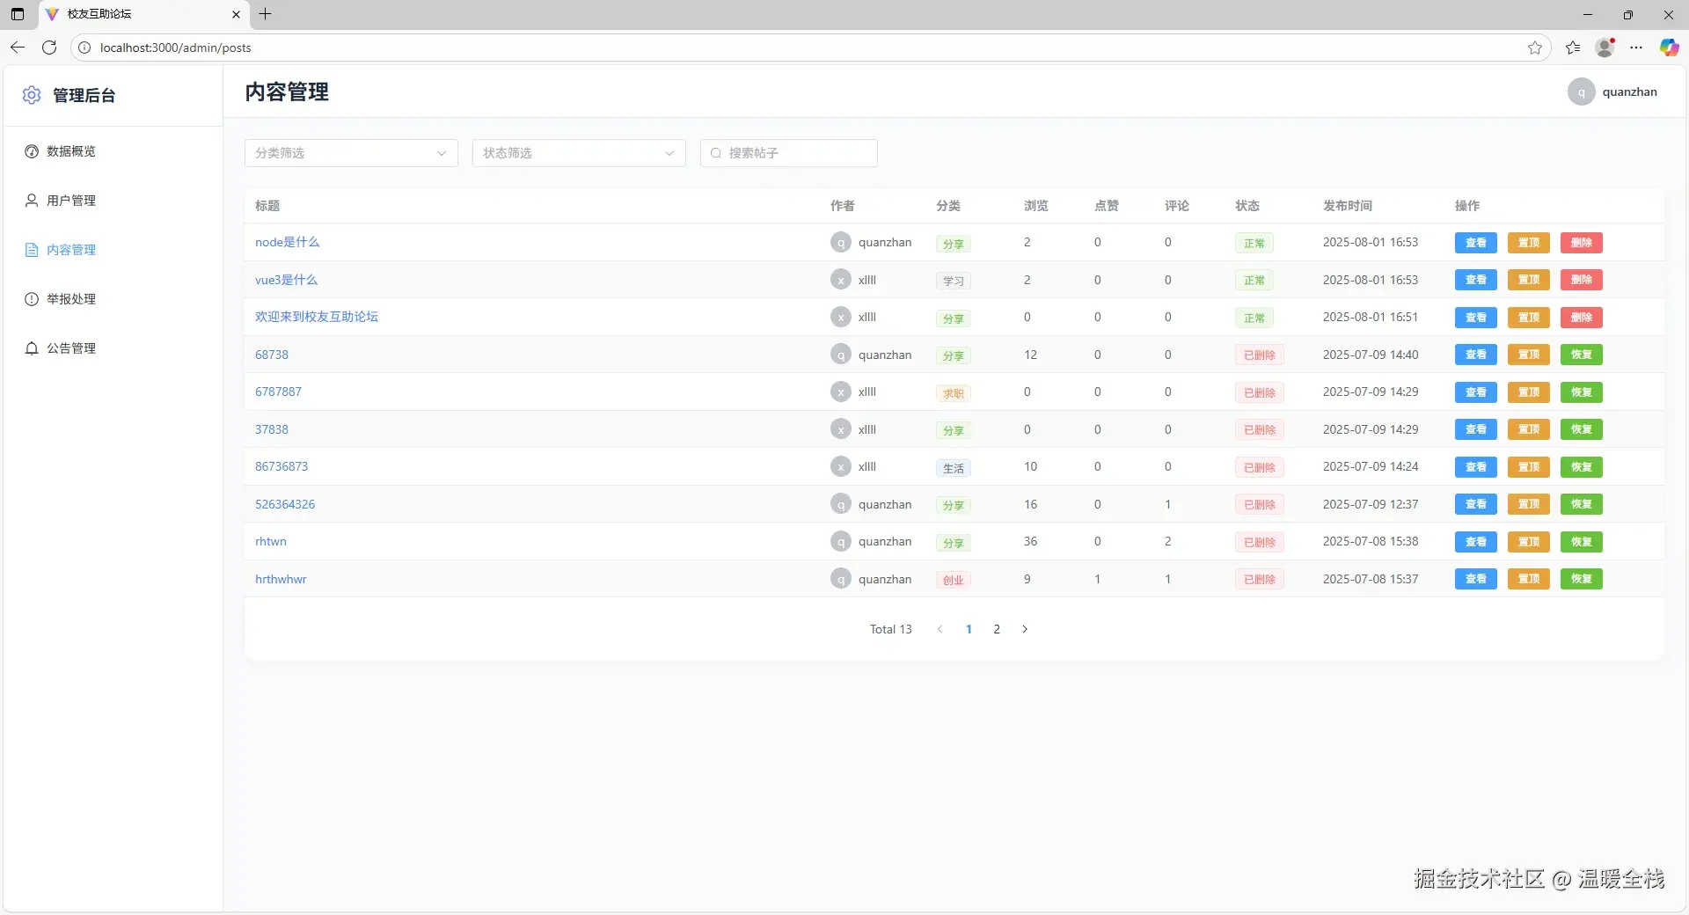Click the 发布时间 column header
This screenshot has width=1689, height=915.
[1348, 206]
